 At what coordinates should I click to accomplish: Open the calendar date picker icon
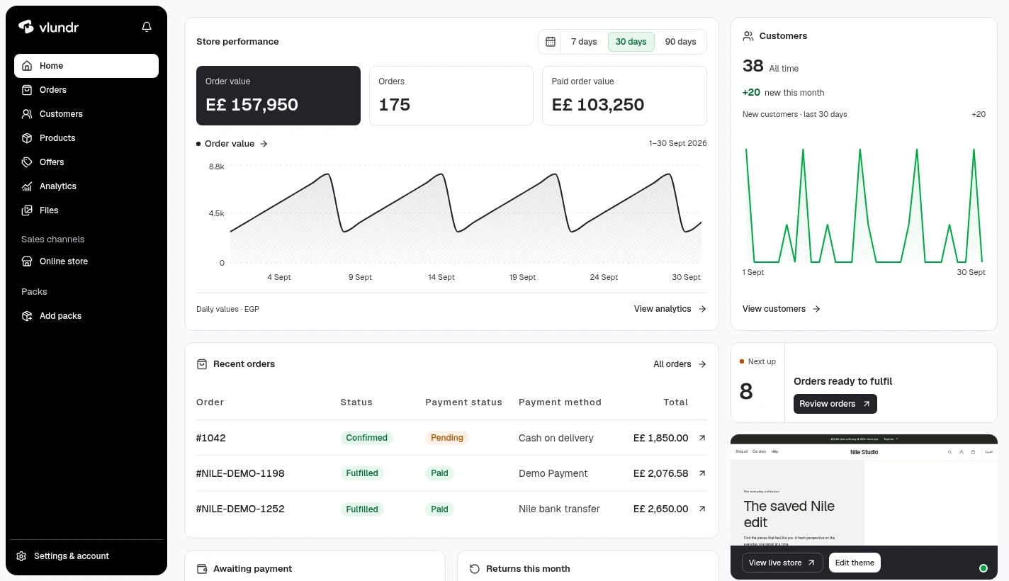pos(551,42)
